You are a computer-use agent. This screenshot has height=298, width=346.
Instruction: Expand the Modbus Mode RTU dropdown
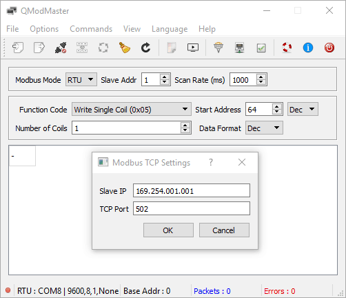coord(81,79)
